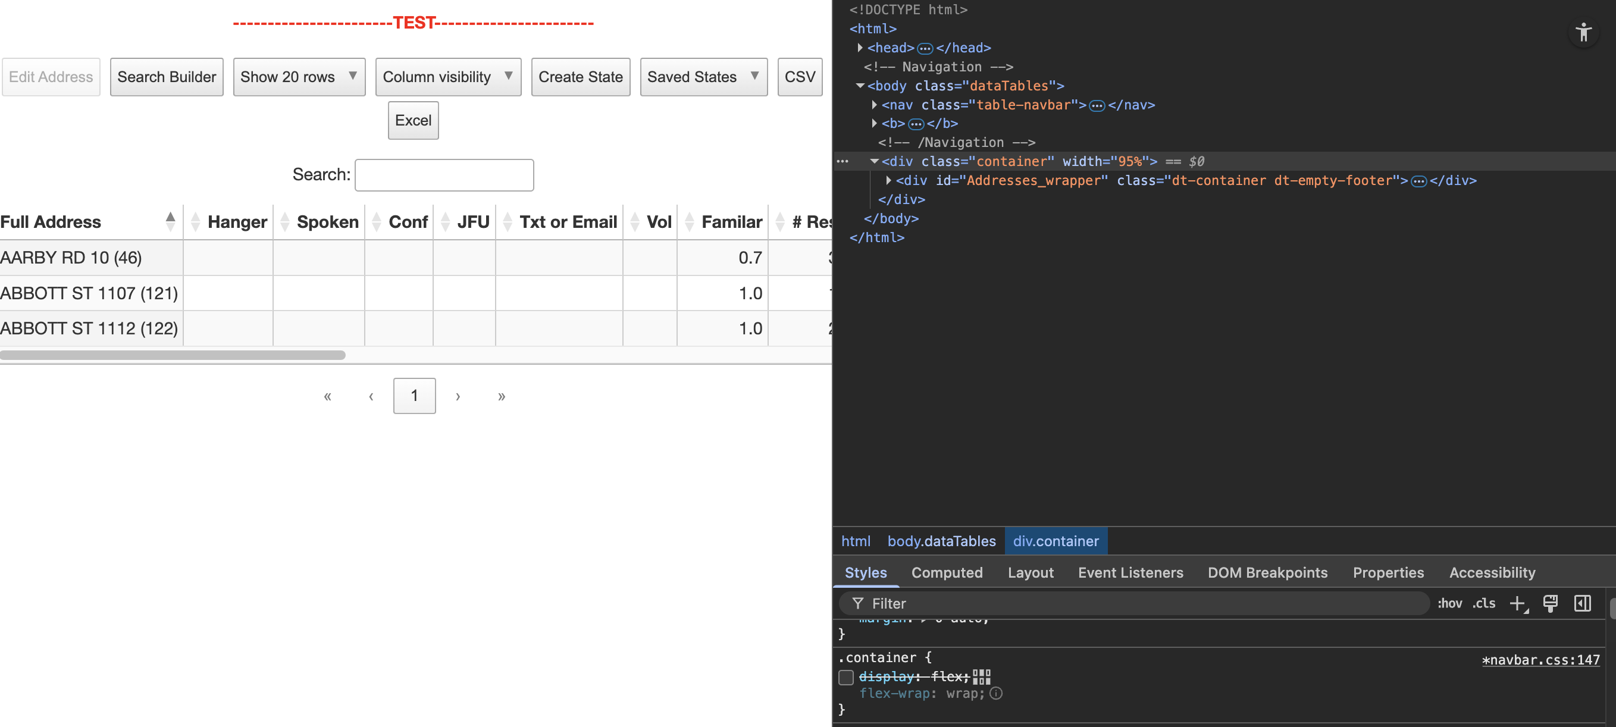Go to the next page arrow
The image size is (1616, 727).
pyautogui.click(x=458, y=396)
